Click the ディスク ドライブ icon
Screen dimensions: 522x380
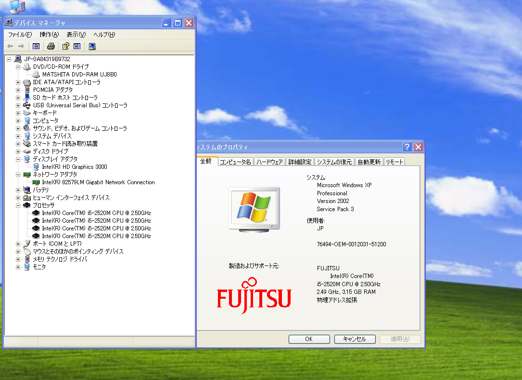coord(27,152)
